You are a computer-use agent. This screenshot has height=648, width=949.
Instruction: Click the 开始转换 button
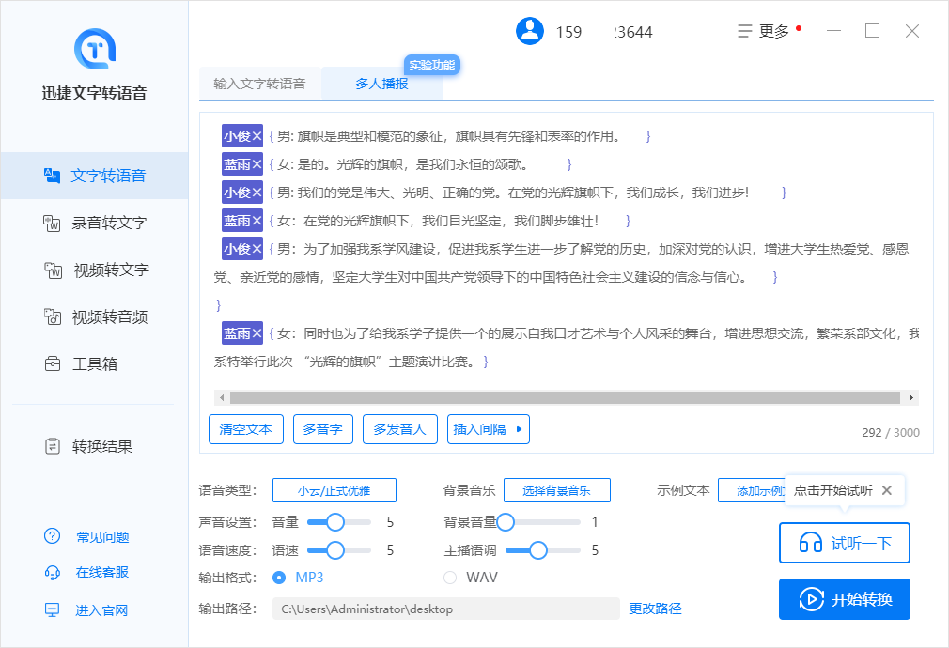844,599
